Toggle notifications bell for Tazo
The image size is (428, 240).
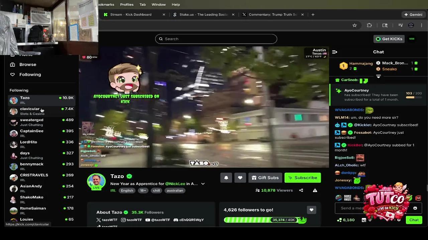226,178
